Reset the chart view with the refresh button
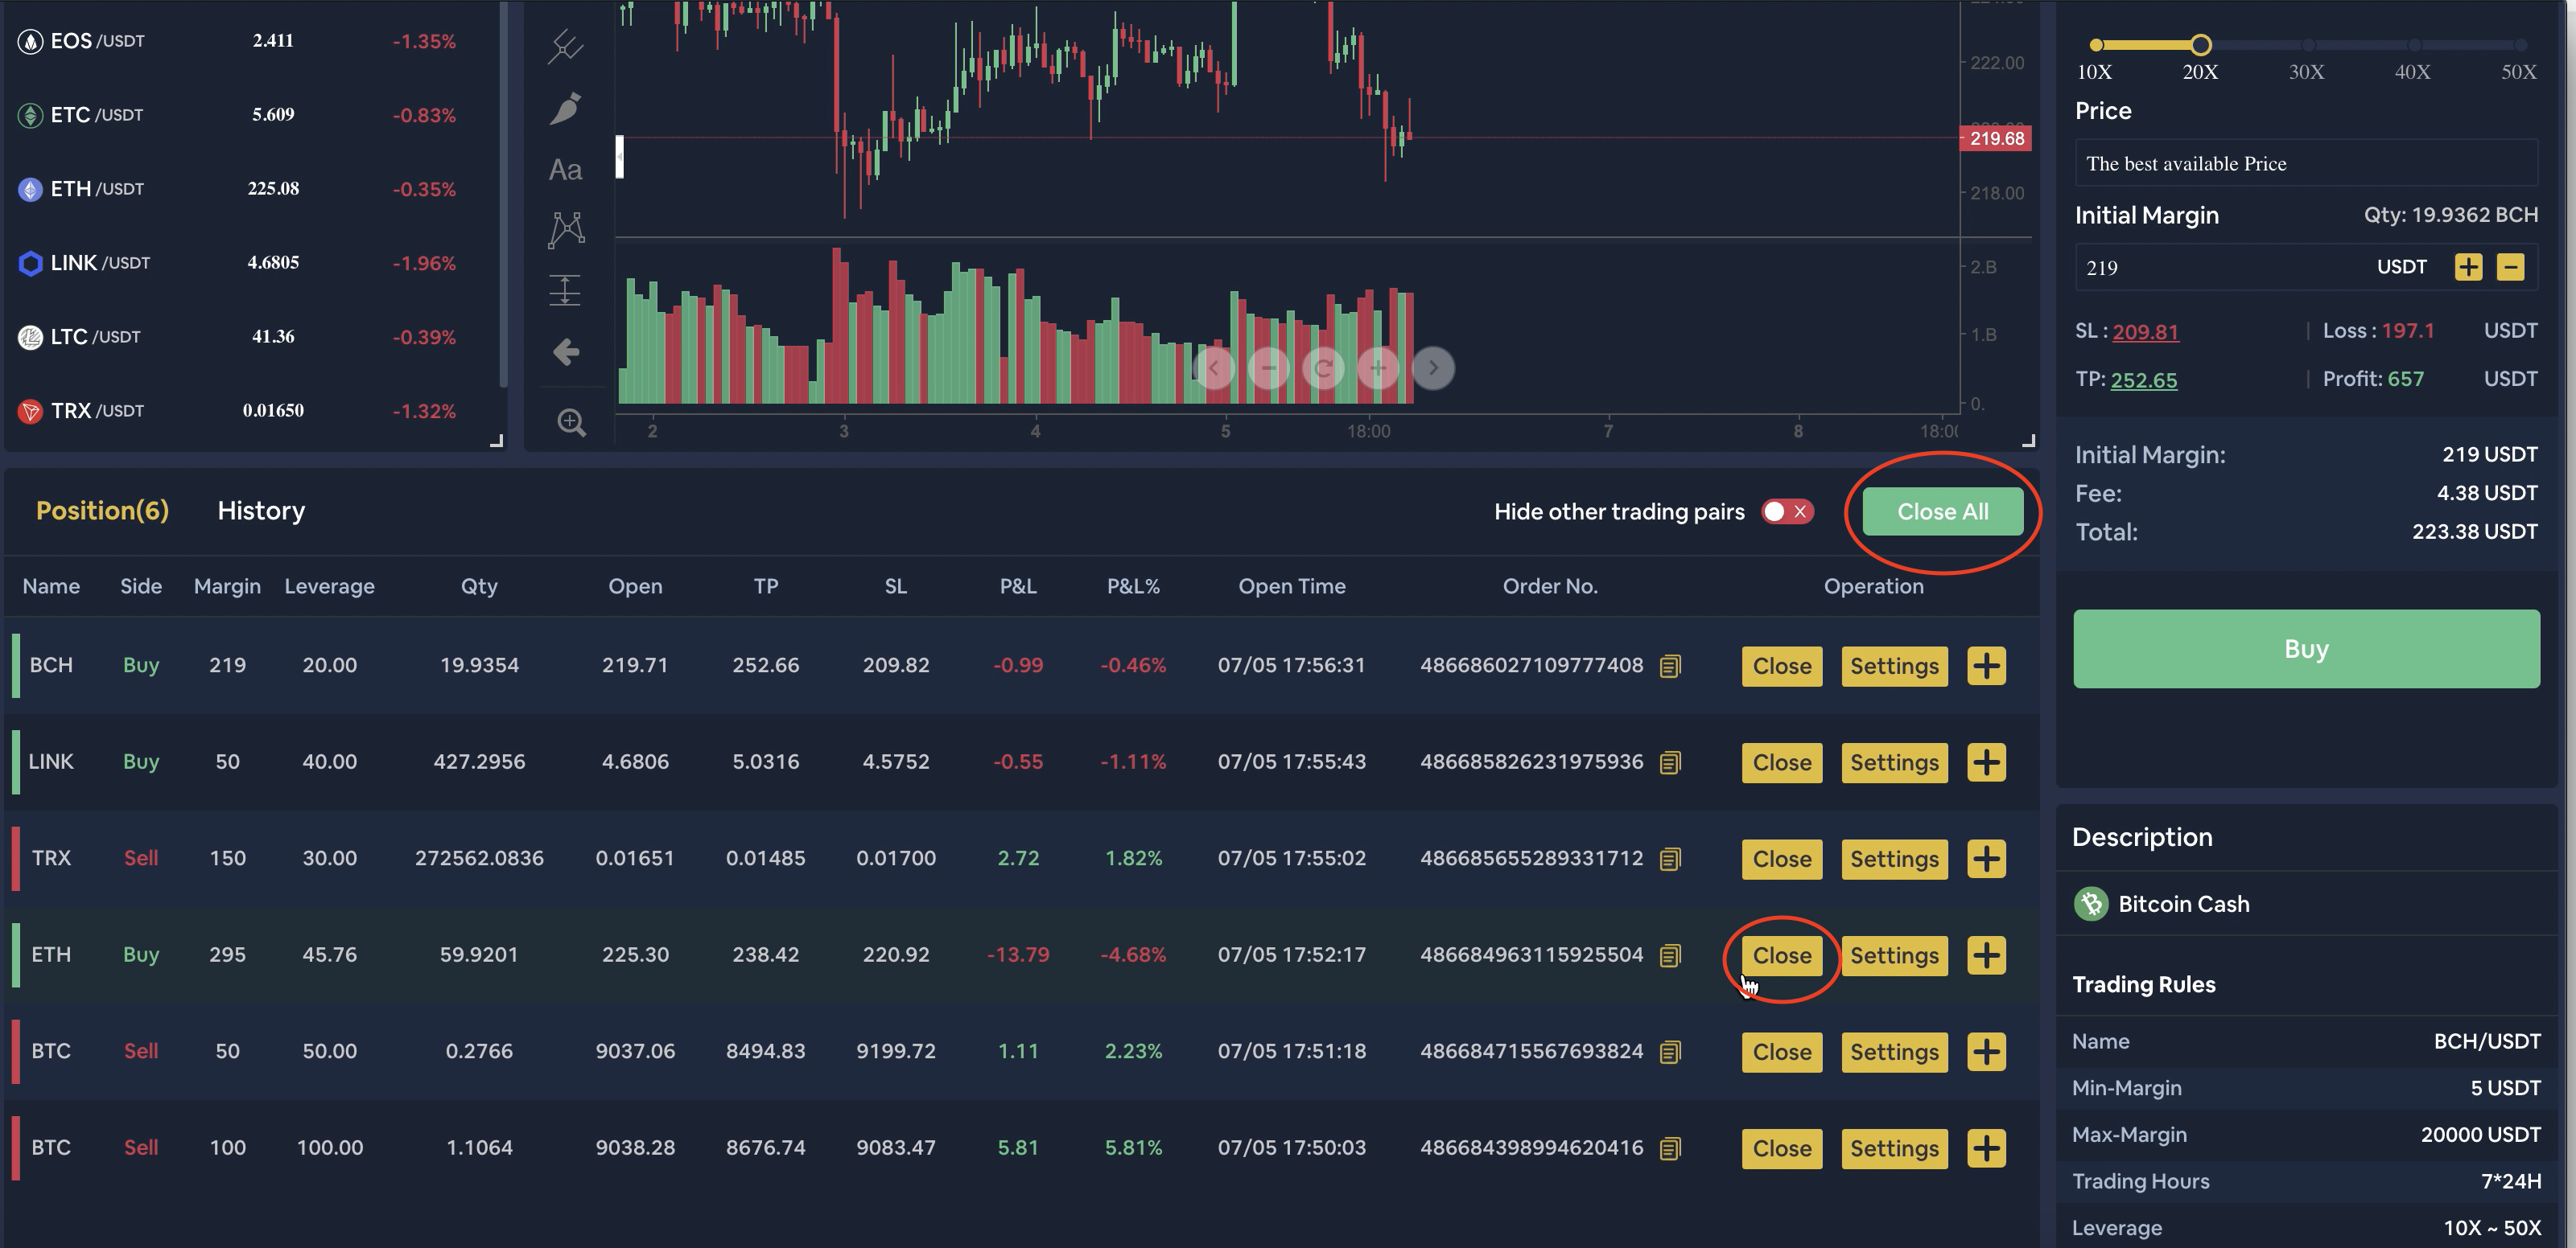The width and height of the screenshot is (2576, 1248). tap(1323, 369)
